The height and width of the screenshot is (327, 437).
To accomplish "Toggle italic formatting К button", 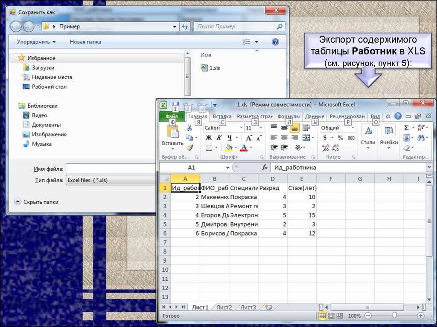I will pos(219,138).
